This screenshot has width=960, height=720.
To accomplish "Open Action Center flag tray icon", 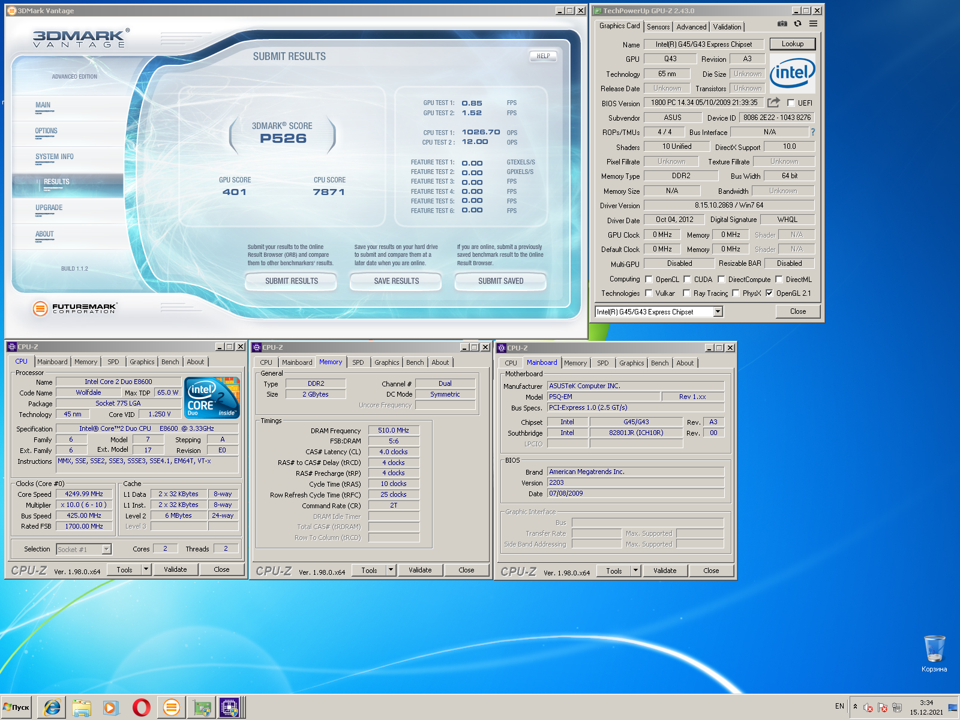I will [883, 708].
